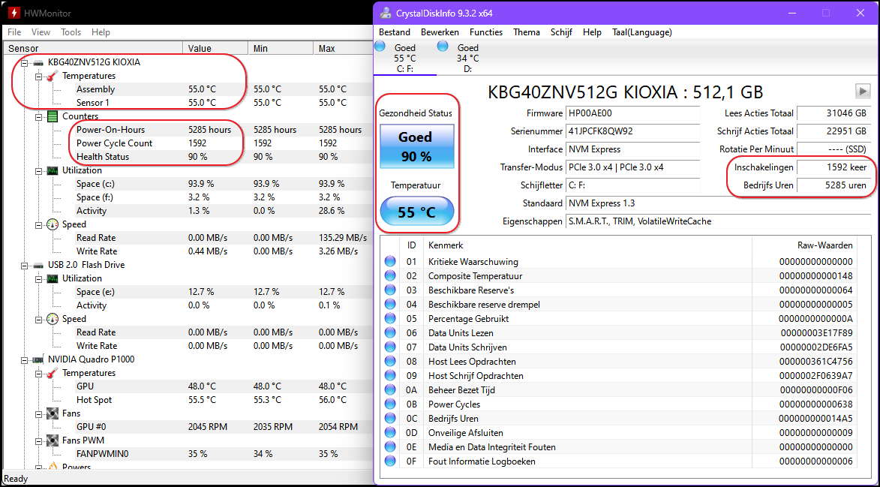Click the Max column header
The image size is (880, 487).
tap(342, 48)
